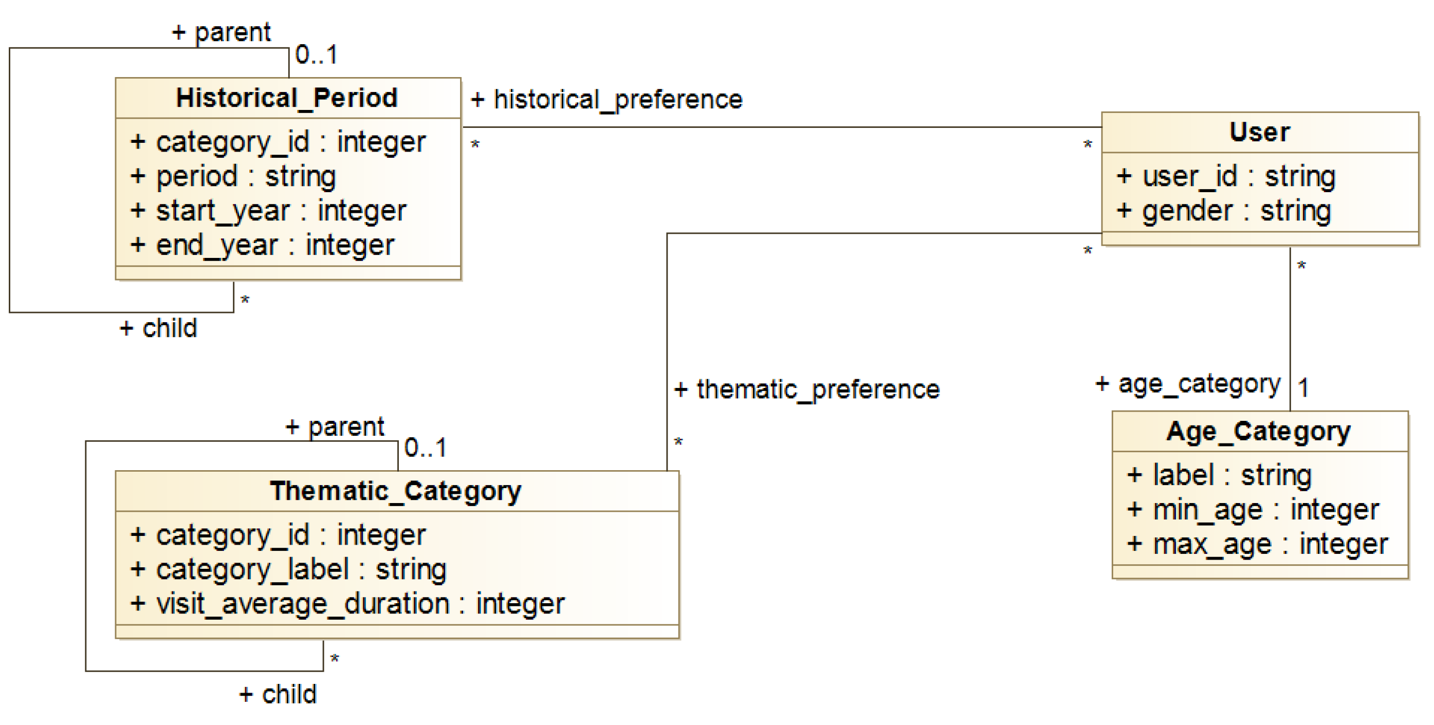The width and height of the screenshot is (1434, 725).
Task: Select the visit_average_duration attribute
Action: (347, 604)
